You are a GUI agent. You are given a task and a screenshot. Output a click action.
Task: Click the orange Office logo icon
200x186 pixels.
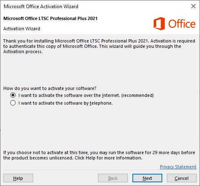[x=159, y=24]
